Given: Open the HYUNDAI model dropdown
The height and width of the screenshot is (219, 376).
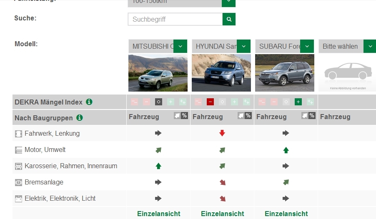Looking at the screenshot, I should click(x=243, y=46).
